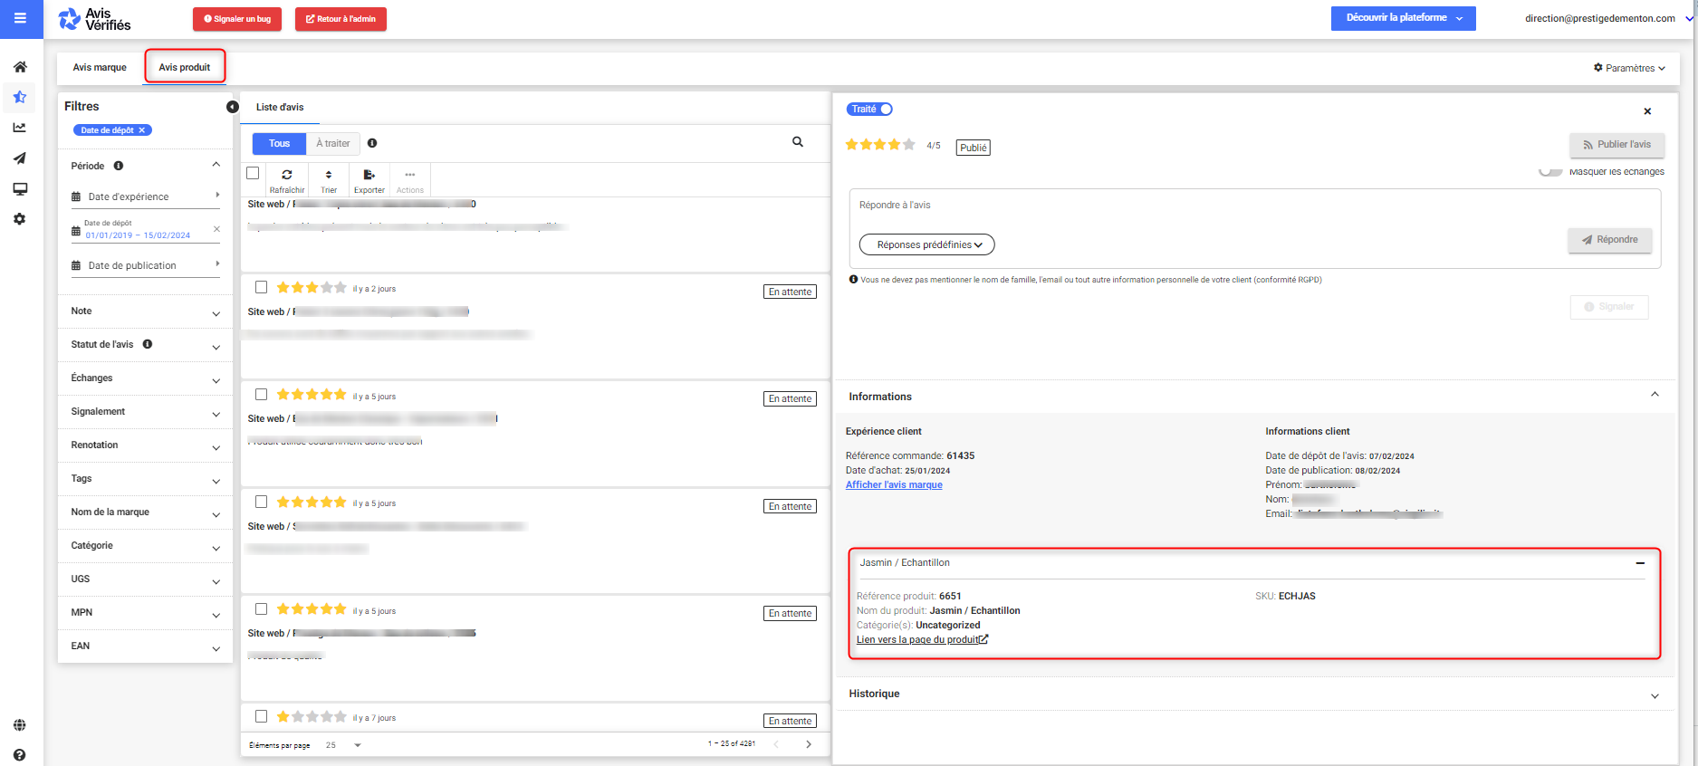1698x766 pixels.
Task: Check the select-all reviews checkbox
Action: point(254,173)
